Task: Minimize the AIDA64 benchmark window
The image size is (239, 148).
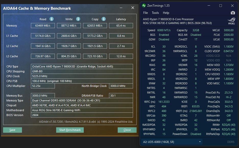Action: pyautogui.click(x=121, y=8)
